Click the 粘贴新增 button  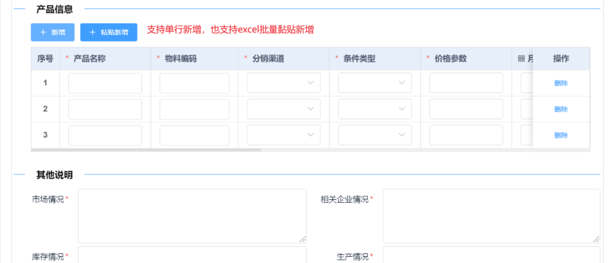click(109, 32)
